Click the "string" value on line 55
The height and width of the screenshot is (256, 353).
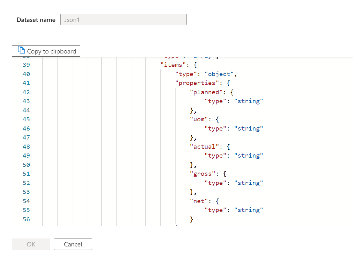click(x=248, y=210)
